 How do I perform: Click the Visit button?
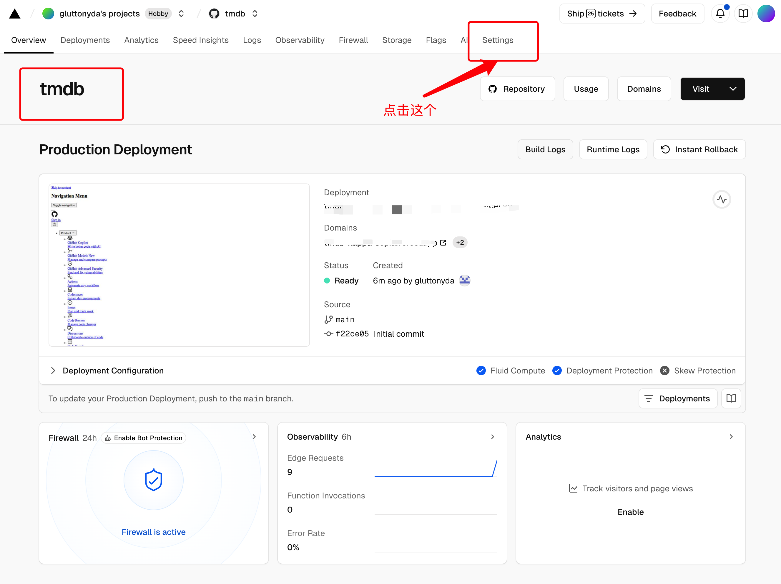pos(700,89)
